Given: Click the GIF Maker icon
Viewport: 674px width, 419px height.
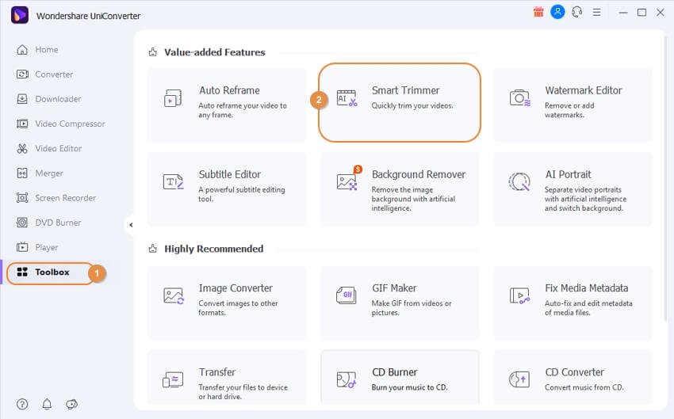Looking at the screenshot, I should pyautogui.click(x=346, y=295).
